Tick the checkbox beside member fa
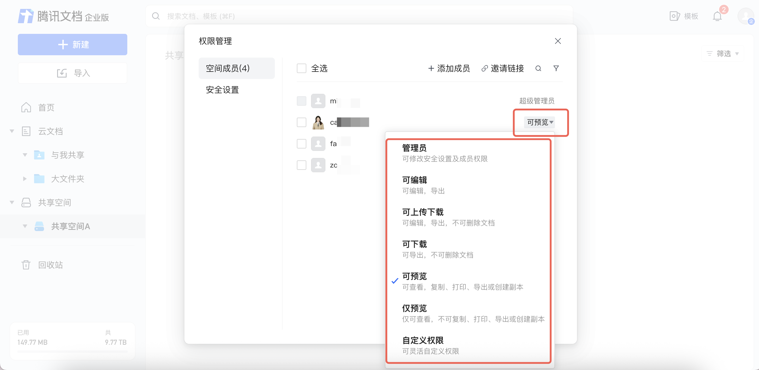The height and width of the screenshot is (370, 759). click(302, 144)
